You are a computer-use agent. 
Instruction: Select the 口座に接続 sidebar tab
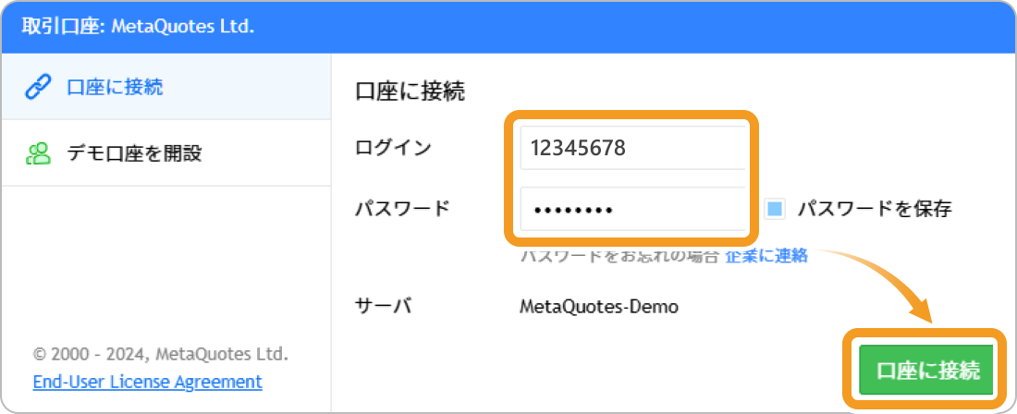166,87
